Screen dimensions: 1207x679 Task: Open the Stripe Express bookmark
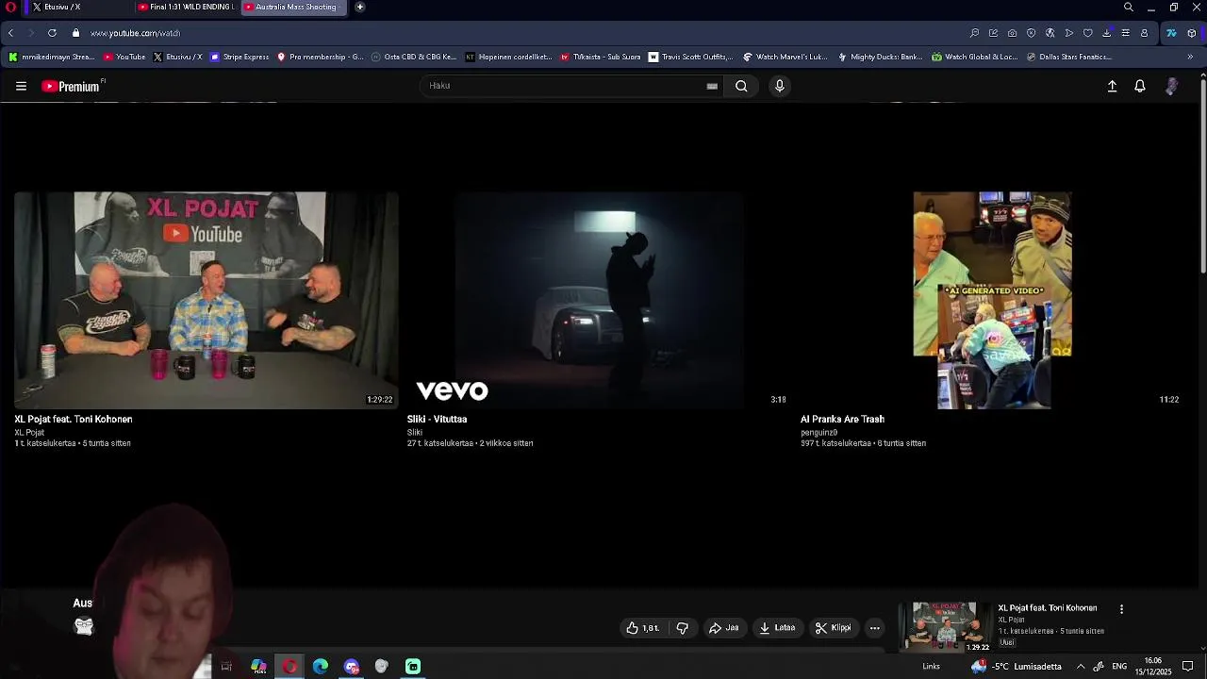[240, 57]
